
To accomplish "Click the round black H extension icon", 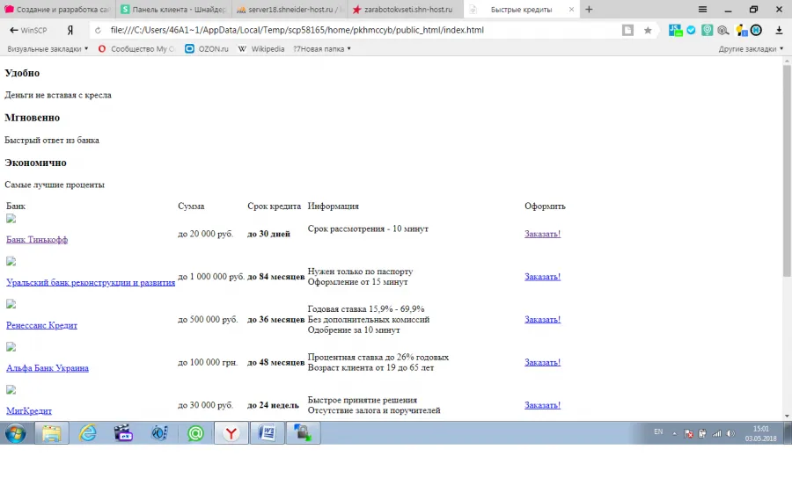I will [x=756, y=30].
